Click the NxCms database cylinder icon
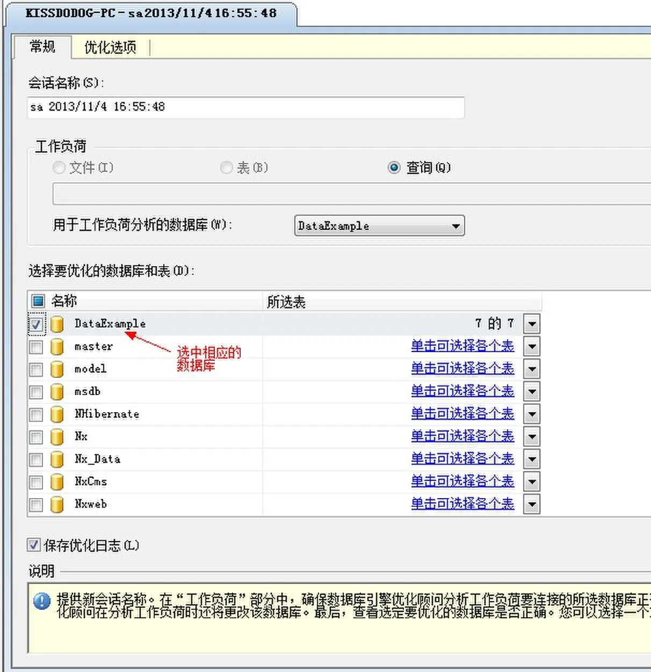 [57, 482]
